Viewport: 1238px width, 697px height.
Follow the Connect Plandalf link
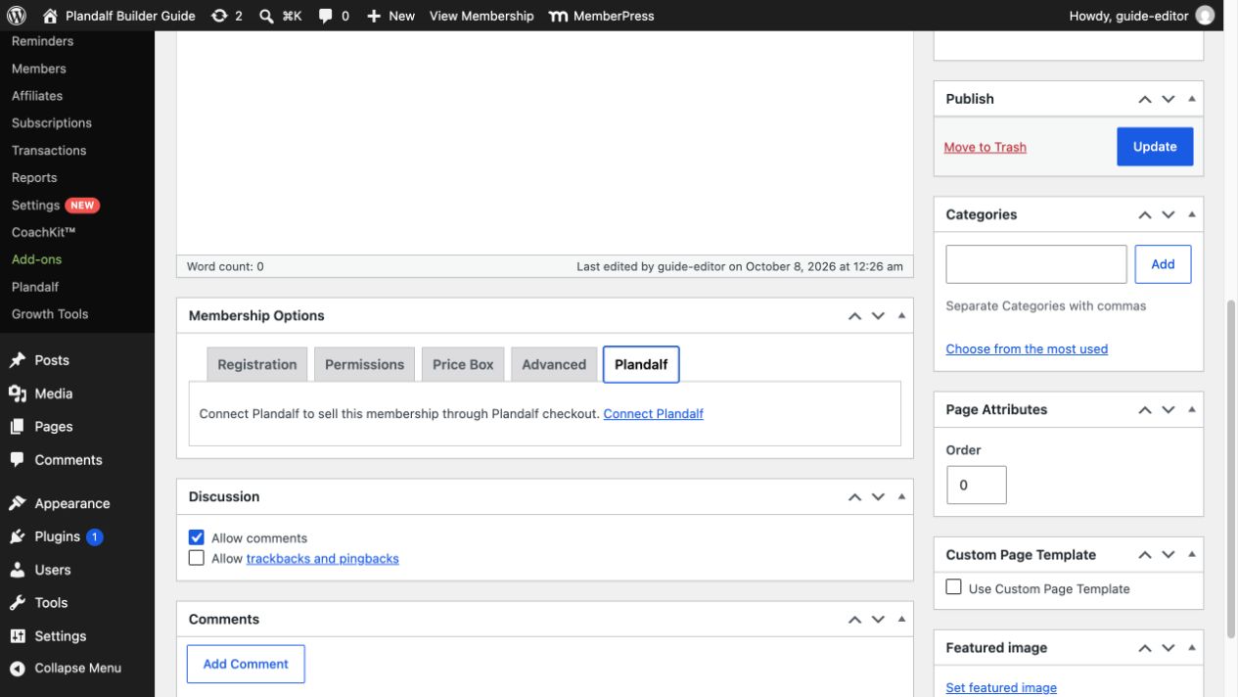[654, 414]
